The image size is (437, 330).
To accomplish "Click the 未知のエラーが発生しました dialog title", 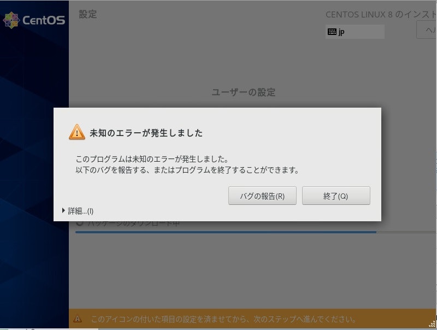I will (x=146, y=133).
